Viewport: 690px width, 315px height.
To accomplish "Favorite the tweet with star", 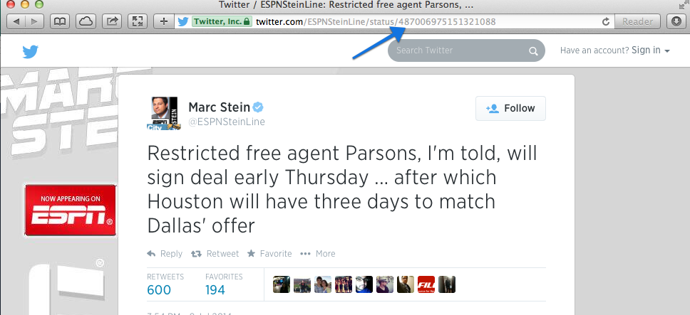I will (269, 254).
